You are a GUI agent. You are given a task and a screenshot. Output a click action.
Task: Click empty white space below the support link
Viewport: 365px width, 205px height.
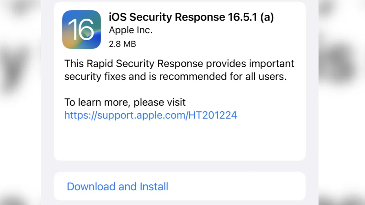(x=179, y=141)
